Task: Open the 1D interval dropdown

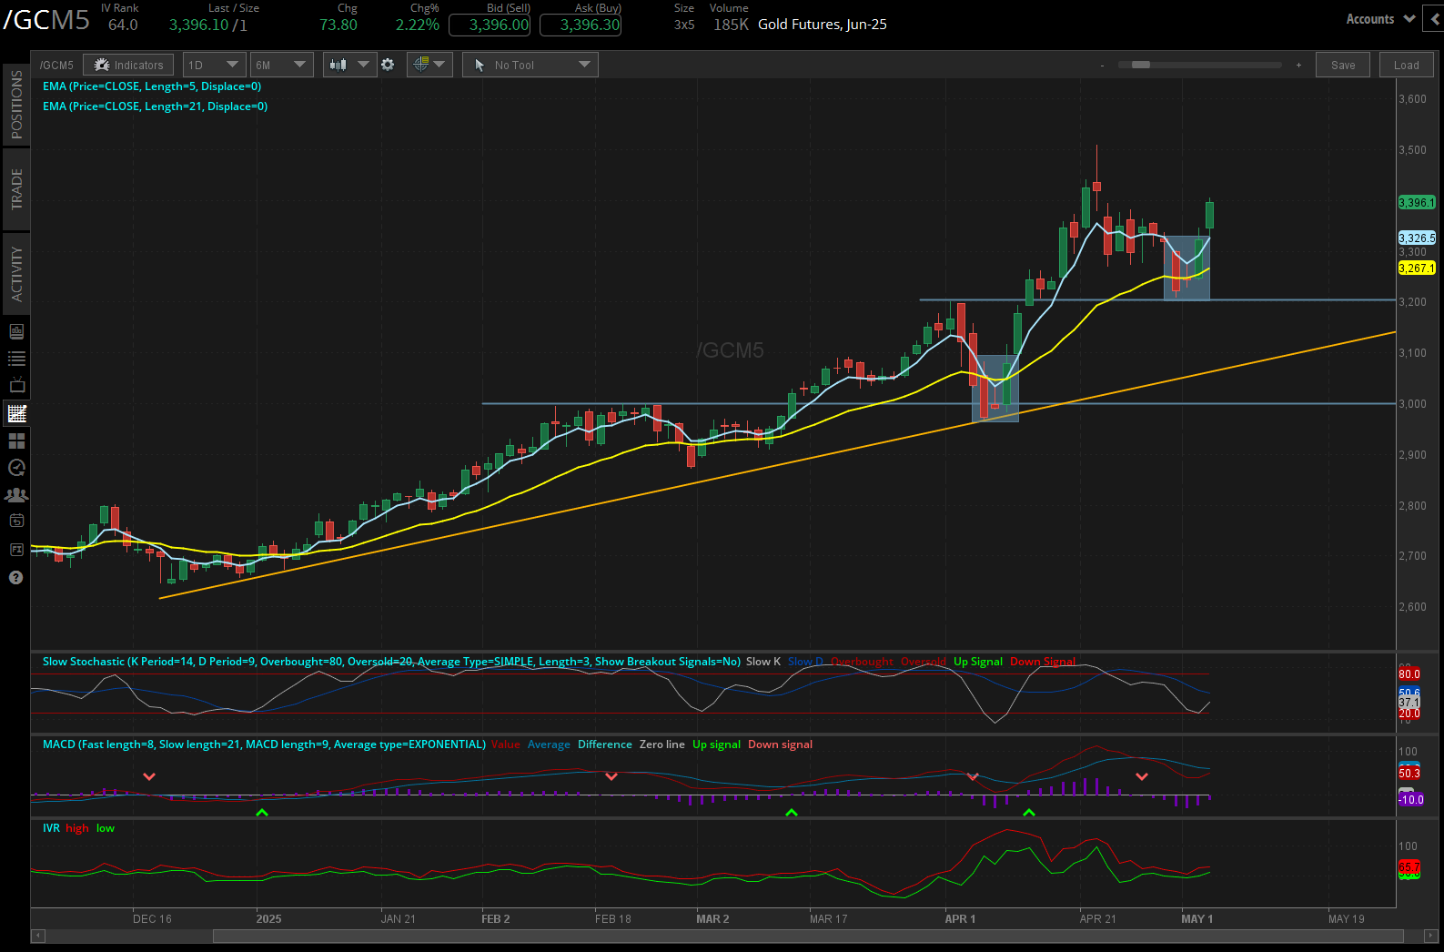Action: pyautogui.click(x=215, y=65)
